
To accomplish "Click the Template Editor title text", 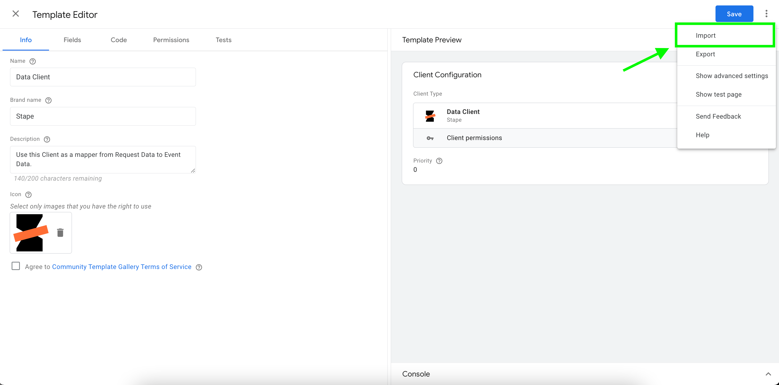I will click(65, 14).
